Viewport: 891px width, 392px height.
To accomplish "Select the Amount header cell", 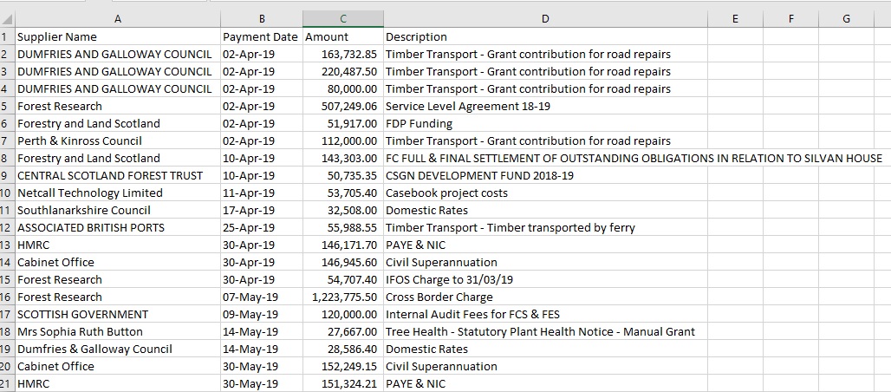I will (328, 36).
